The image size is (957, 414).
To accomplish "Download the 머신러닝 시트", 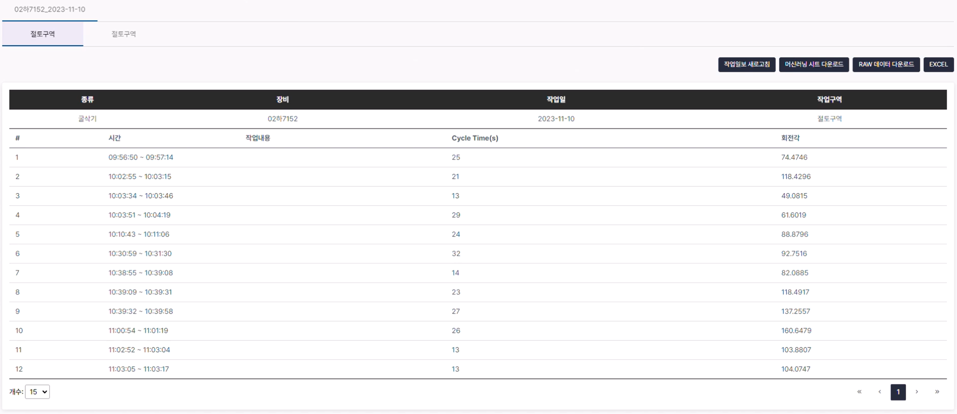I will tap(813, 64).
